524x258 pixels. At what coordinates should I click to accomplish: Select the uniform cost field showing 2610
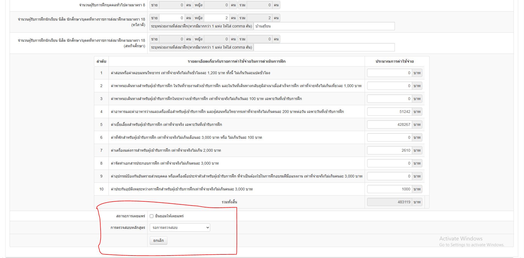[x=389, y=151]
